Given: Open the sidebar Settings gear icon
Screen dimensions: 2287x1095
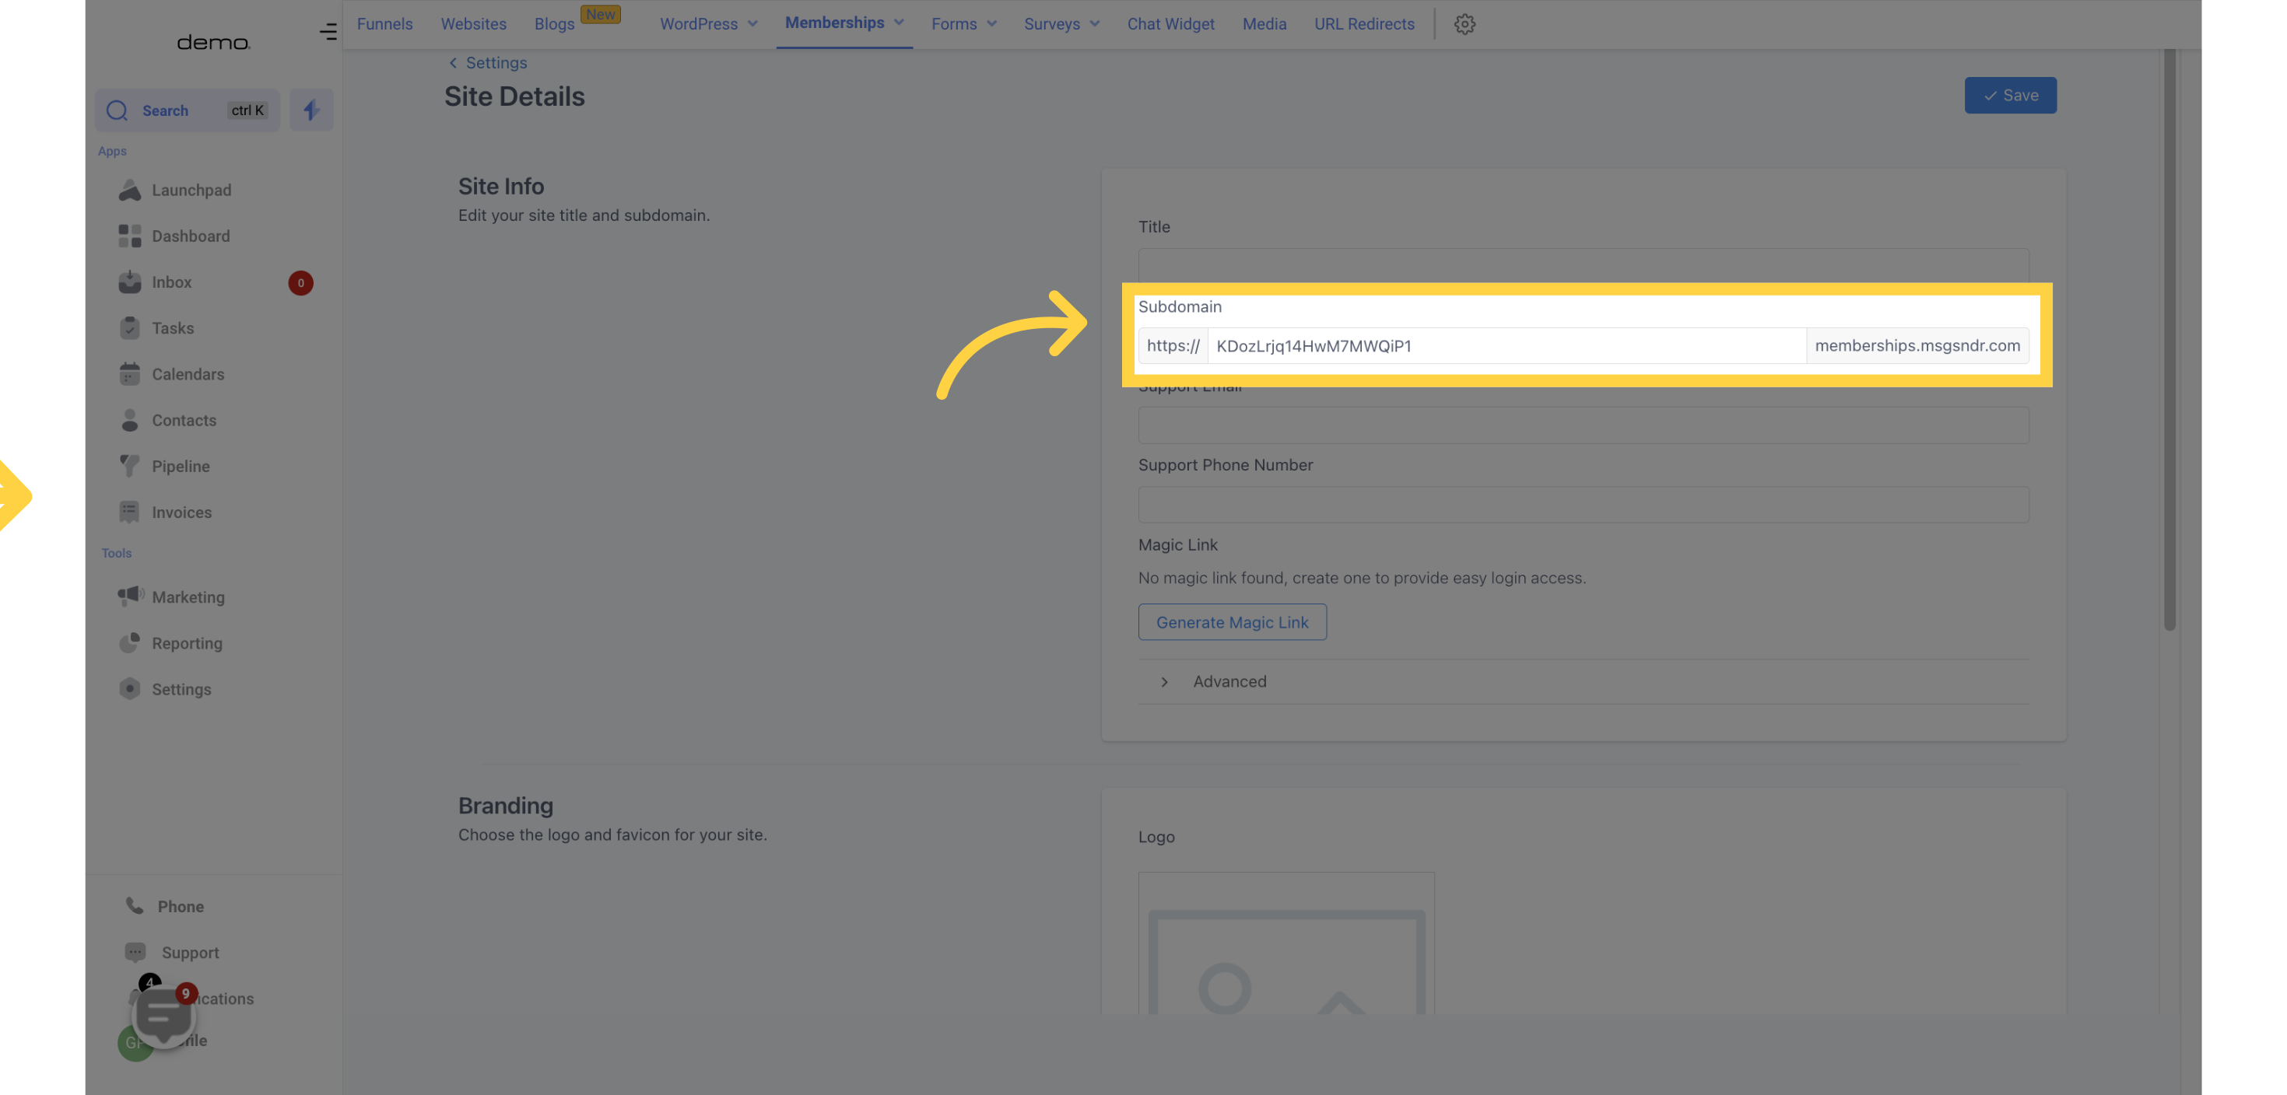Looking at the screenshot, I should pyautogui.click(x=130, y=690).
